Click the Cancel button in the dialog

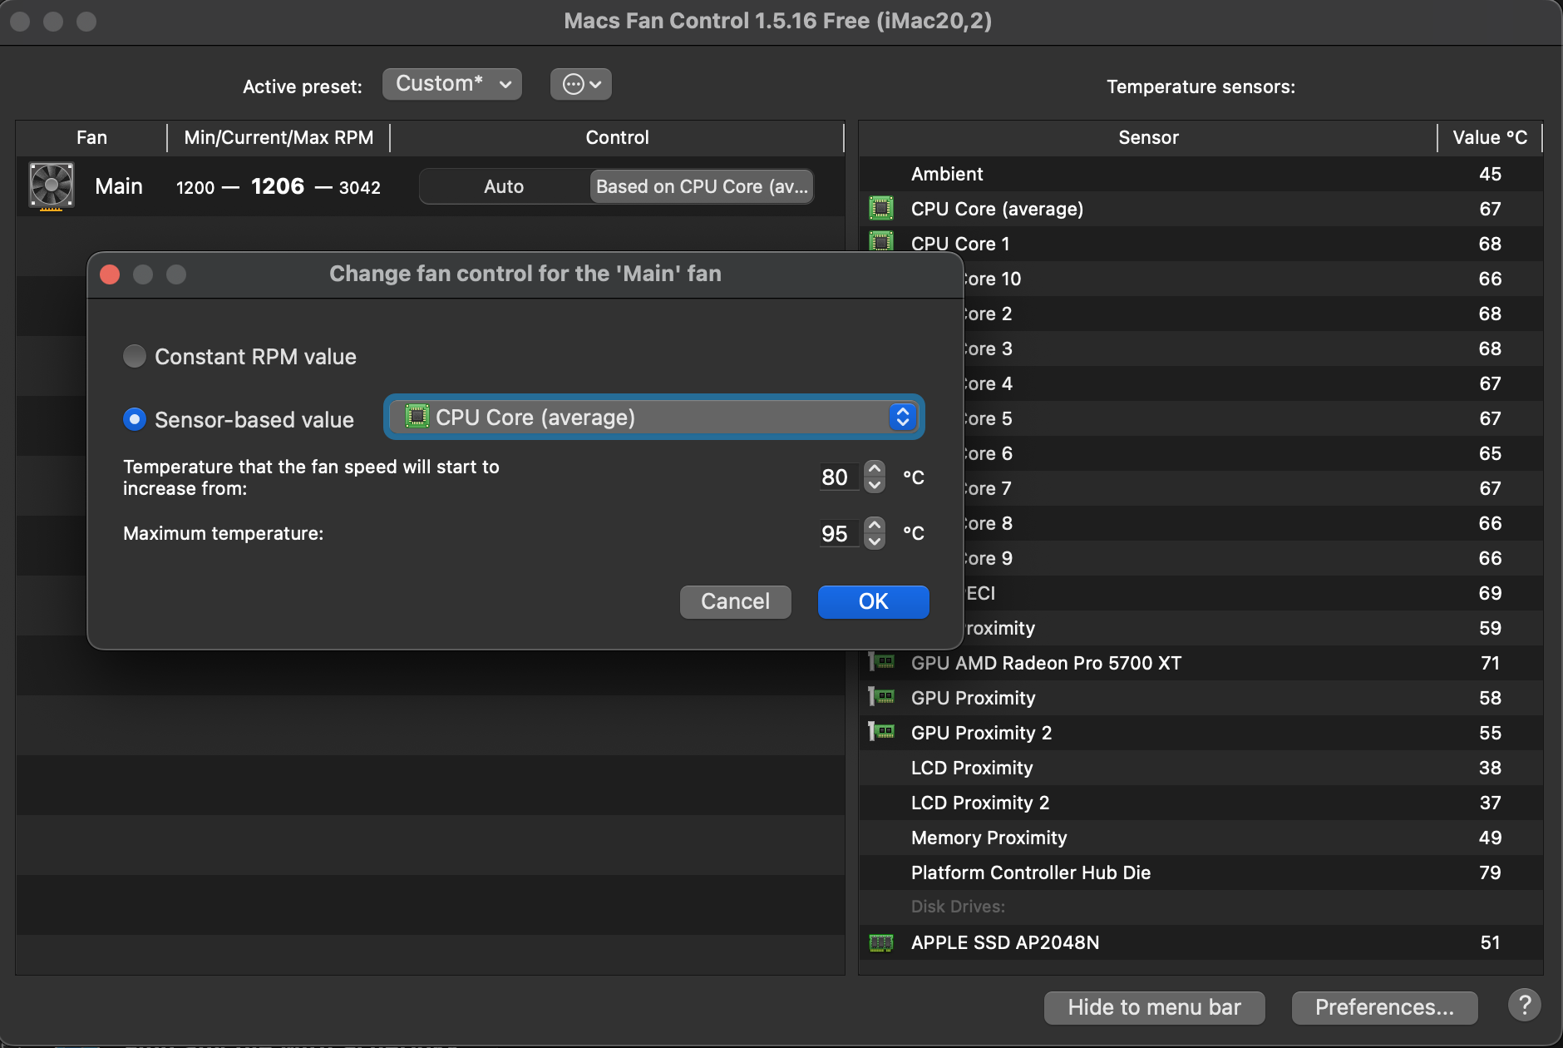point(736,601)
